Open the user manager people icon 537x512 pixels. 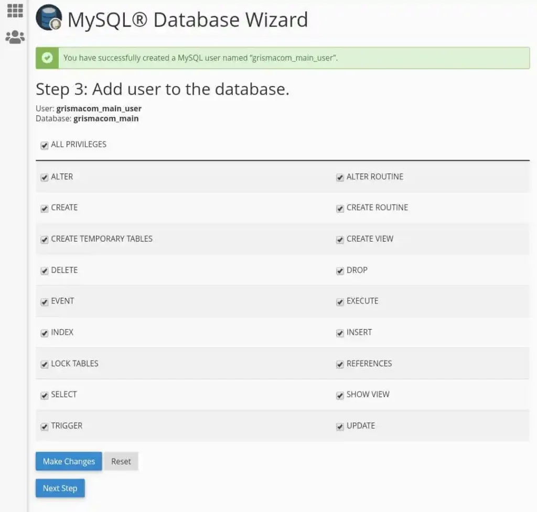coord(15,37)
